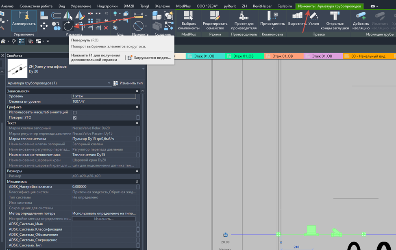Click the family type preview thumbnail
396x250 pixels.
point(17,69)
